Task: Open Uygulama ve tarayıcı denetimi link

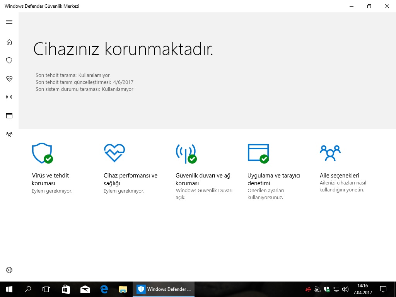Action: [x=274, y=179]
